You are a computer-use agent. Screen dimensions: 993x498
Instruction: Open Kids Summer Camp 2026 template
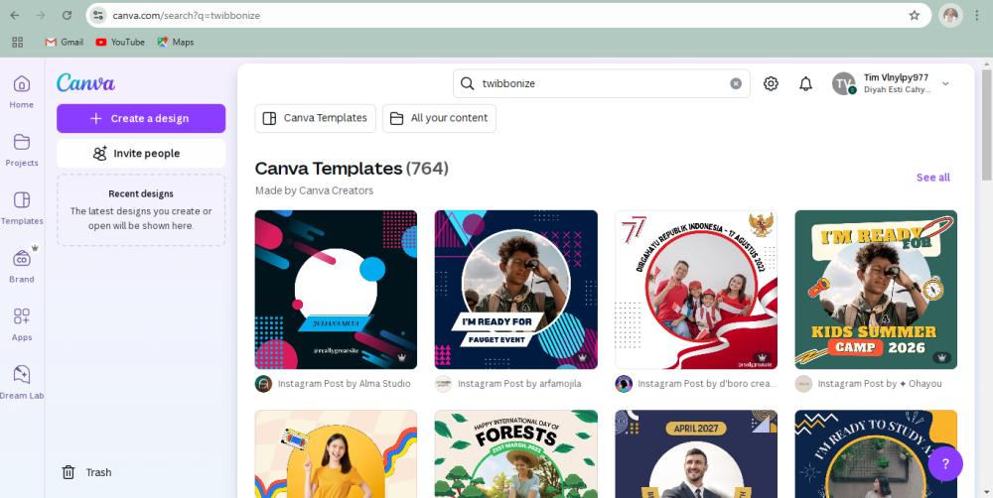coord(876,290)
